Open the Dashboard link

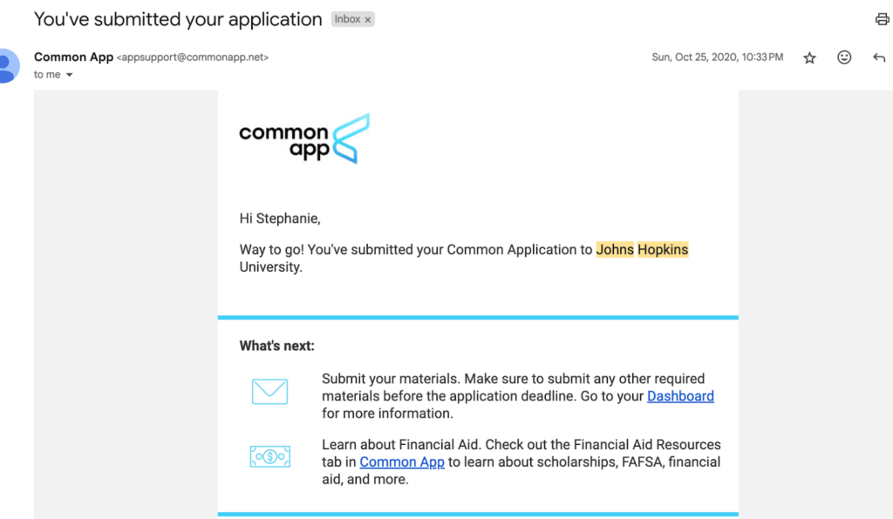(680, 396)
